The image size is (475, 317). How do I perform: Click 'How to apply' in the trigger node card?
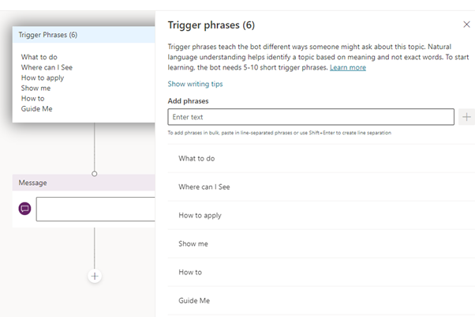[43, 78]
